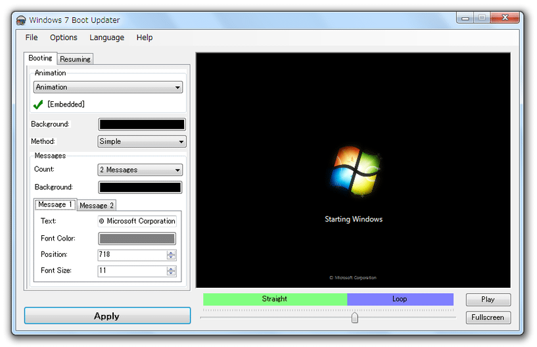Expand the Animation dropdown
Image resolution: width=537 pixels, height=347 pixels.
(108, 87)
